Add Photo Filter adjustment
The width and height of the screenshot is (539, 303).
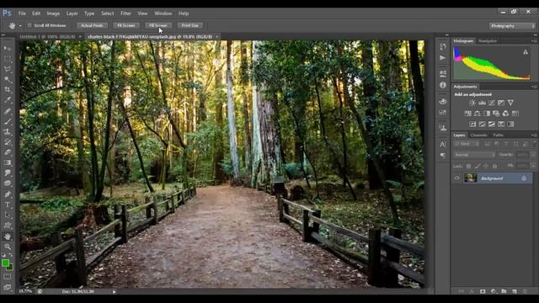pyautogui.click(x=496, y=114)
